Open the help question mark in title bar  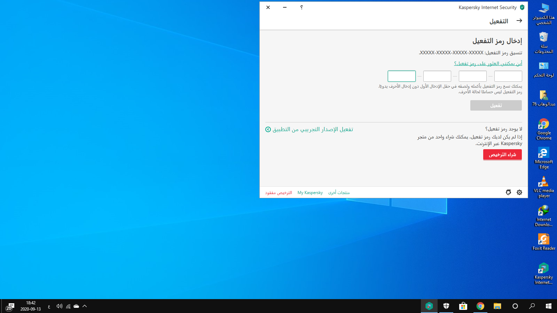[301, 7]
